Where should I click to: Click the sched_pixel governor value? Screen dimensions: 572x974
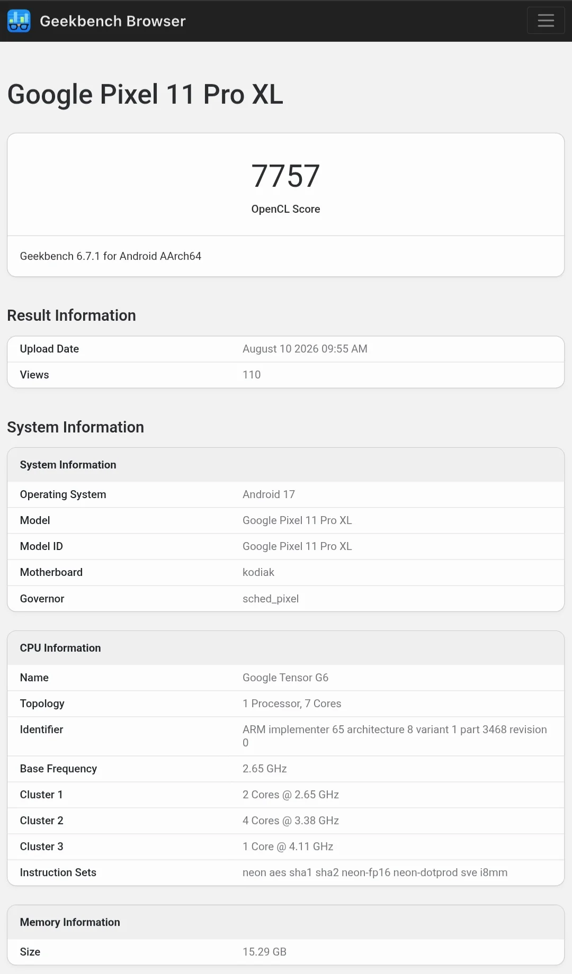coord(271,599)
